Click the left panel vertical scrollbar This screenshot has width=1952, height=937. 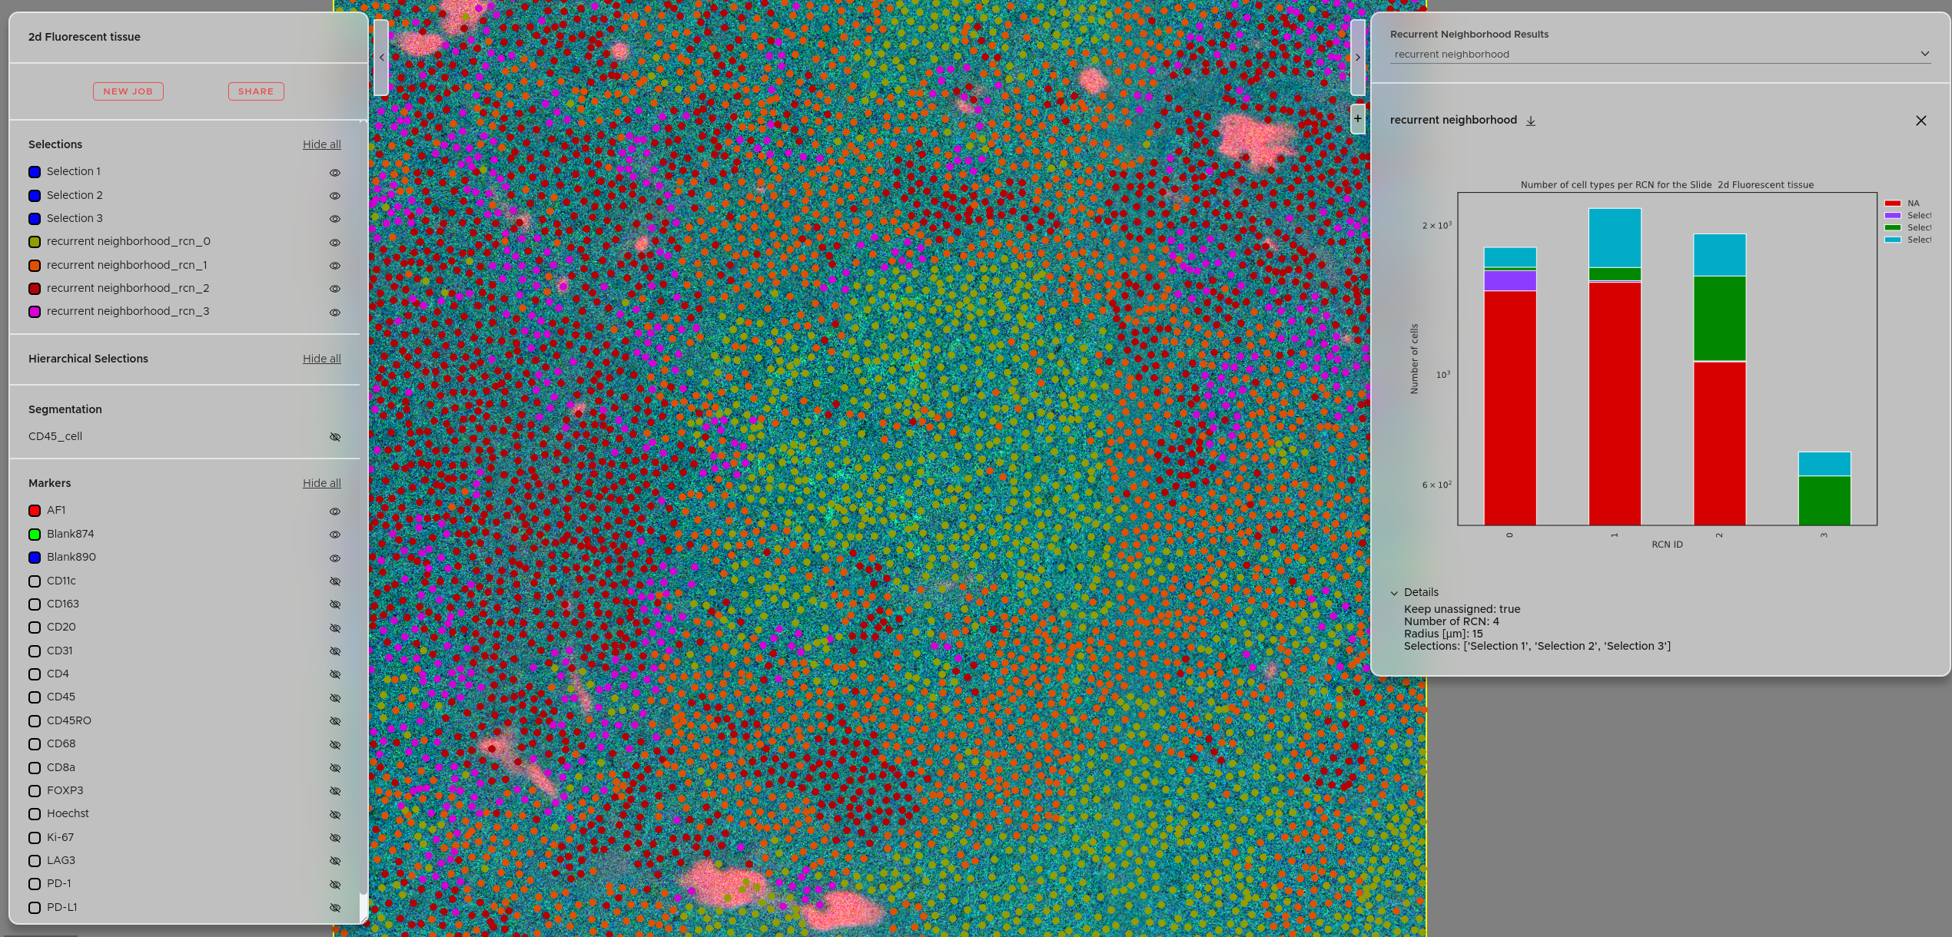(x=363, y=507)
